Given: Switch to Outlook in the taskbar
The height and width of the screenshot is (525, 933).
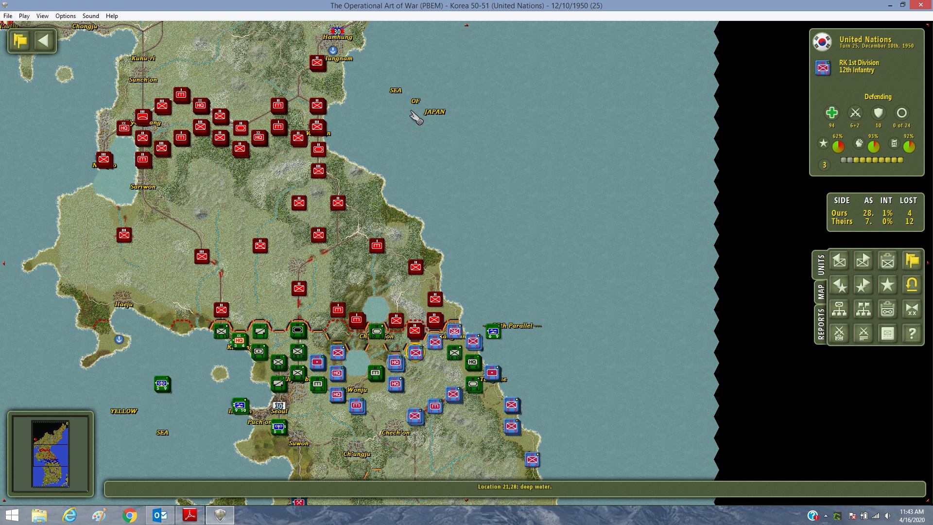Looking at the screenshot, I should (x=160, y=515).
